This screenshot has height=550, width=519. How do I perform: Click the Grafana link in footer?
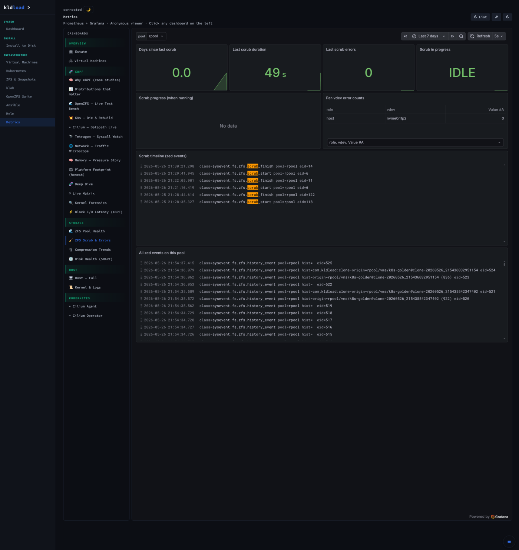[499, 517]
